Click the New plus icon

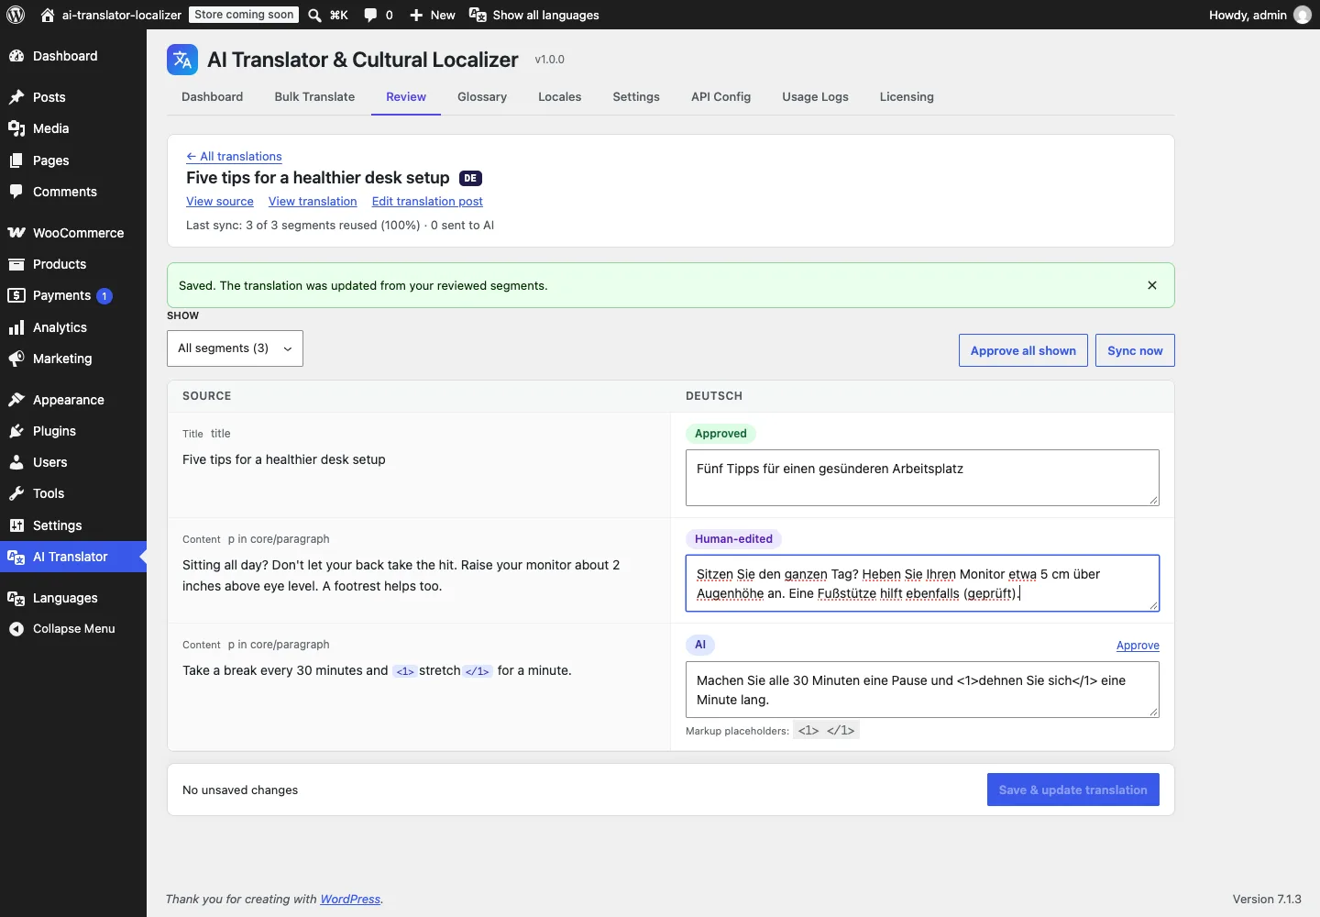[416, 15]
